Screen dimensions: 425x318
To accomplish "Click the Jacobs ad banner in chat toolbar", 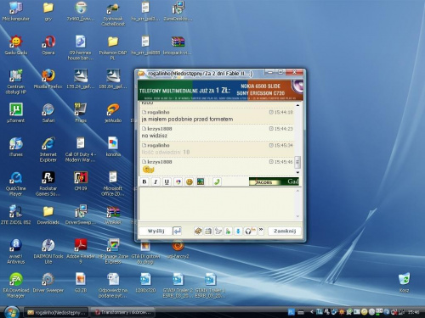I will (x=274, y=181).
